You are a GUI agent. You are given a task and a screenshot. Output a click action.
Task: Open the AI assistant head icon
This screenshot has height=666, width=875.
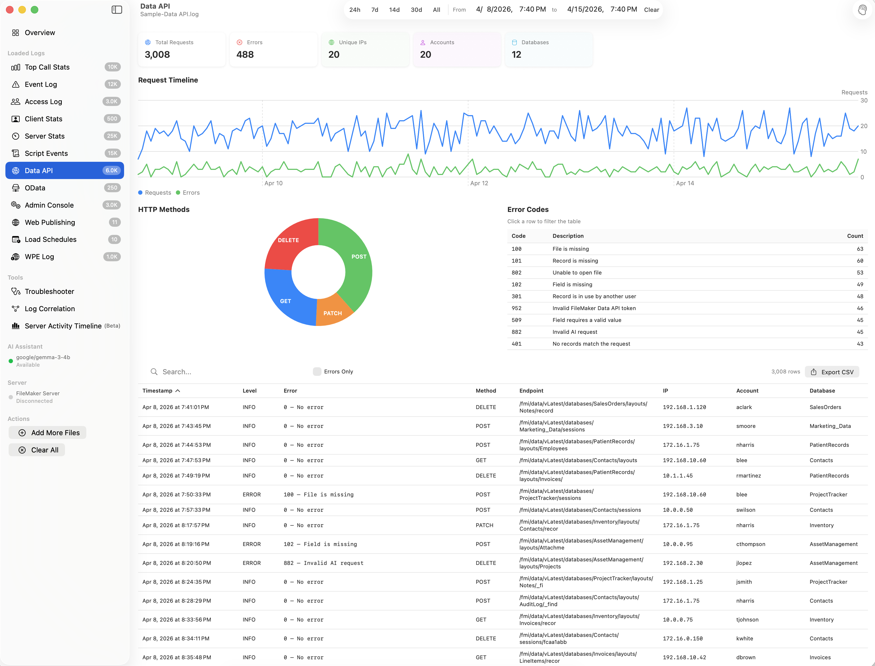(862, 9)
